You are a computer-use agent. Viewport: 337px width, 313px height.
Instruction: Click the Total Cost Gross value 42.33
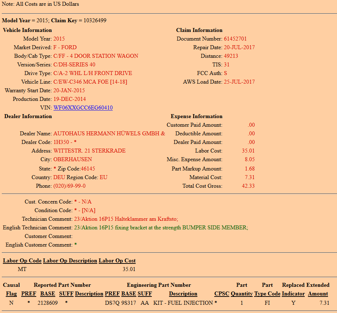(x=248, y=186)
